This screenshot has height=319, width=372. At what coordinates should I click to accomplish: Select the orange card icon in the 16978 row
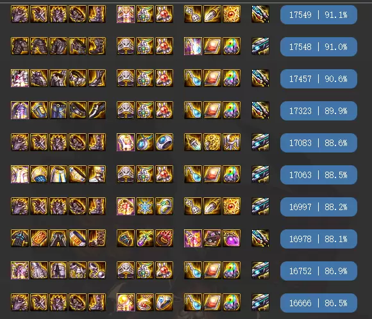coord(39,238)
